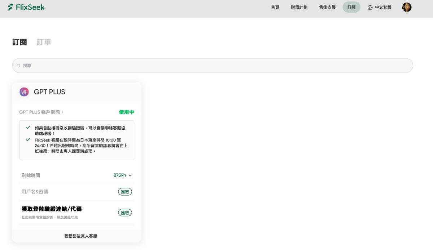Select the 訂閱 nav pill
Screen dimensions: 433x250
coord(351,7)
